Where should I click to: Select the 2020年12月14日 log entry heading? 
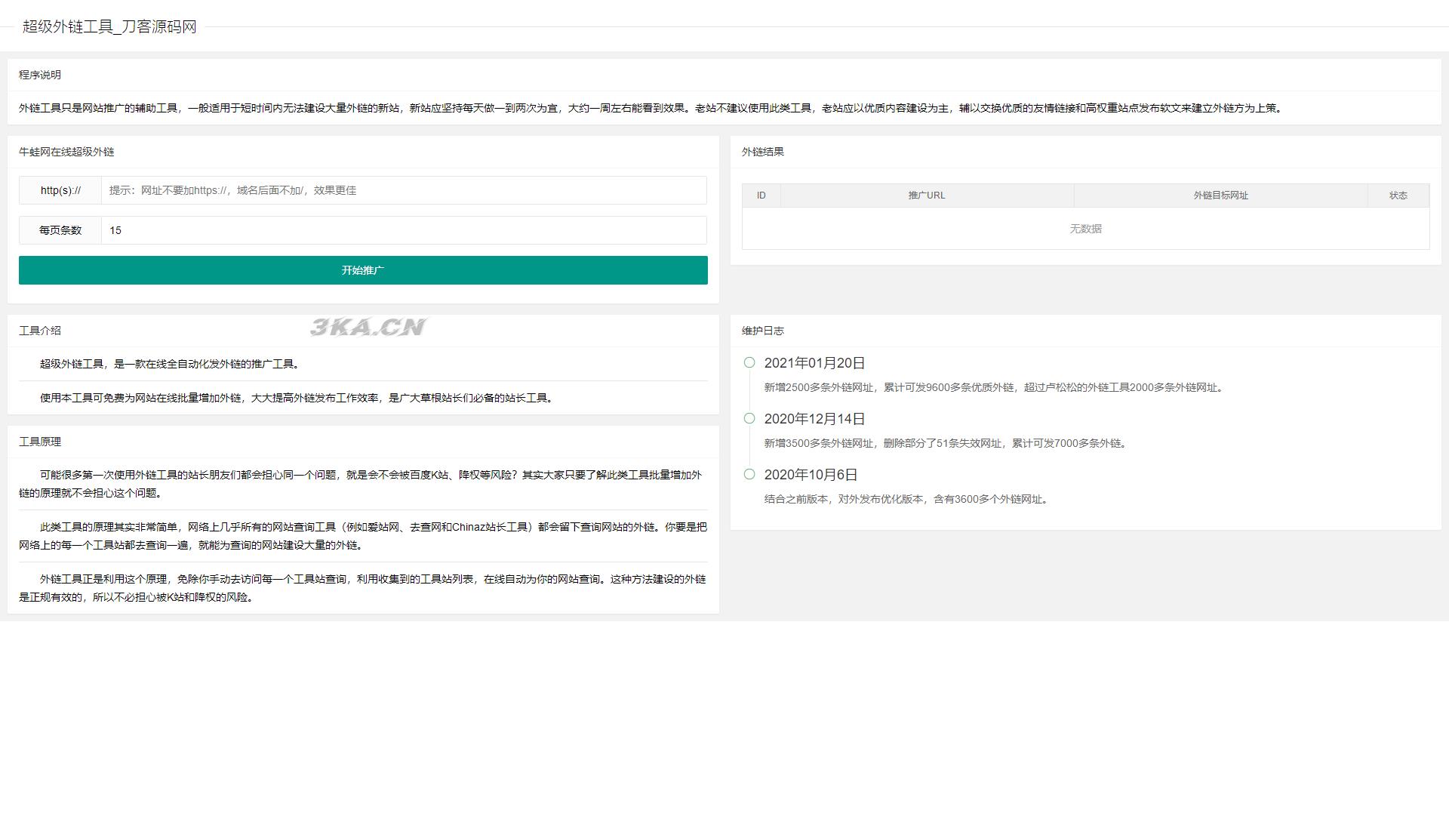pos(814,418)
